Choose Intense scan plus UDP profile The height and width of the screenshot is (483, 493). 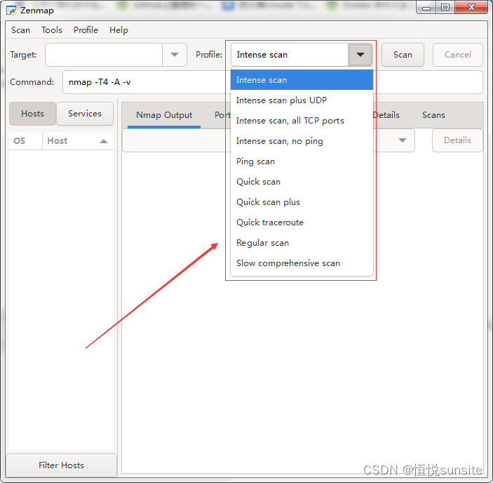(302, 100)
